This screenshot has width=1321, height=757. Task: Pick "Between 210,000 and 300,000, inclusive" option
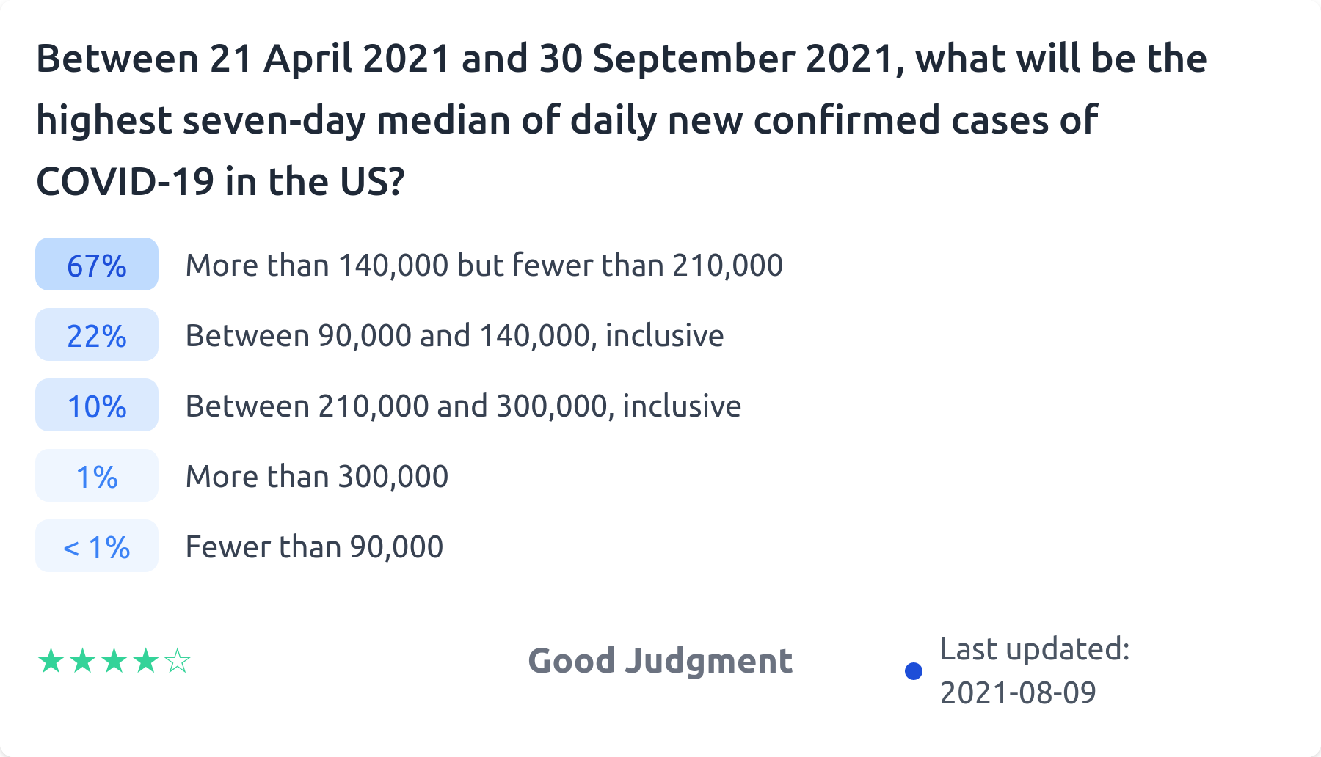pos(463,406)
